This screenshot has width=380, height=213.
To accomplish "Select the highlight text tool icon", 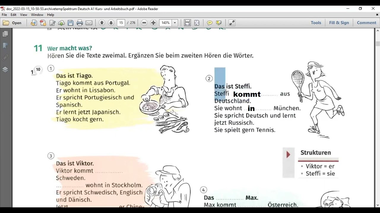I will (x=219, y=23).
